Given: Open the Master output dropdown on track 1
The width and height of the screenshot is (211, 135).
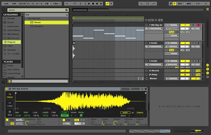Looking at the screenshot, I should tap(172, 36).
